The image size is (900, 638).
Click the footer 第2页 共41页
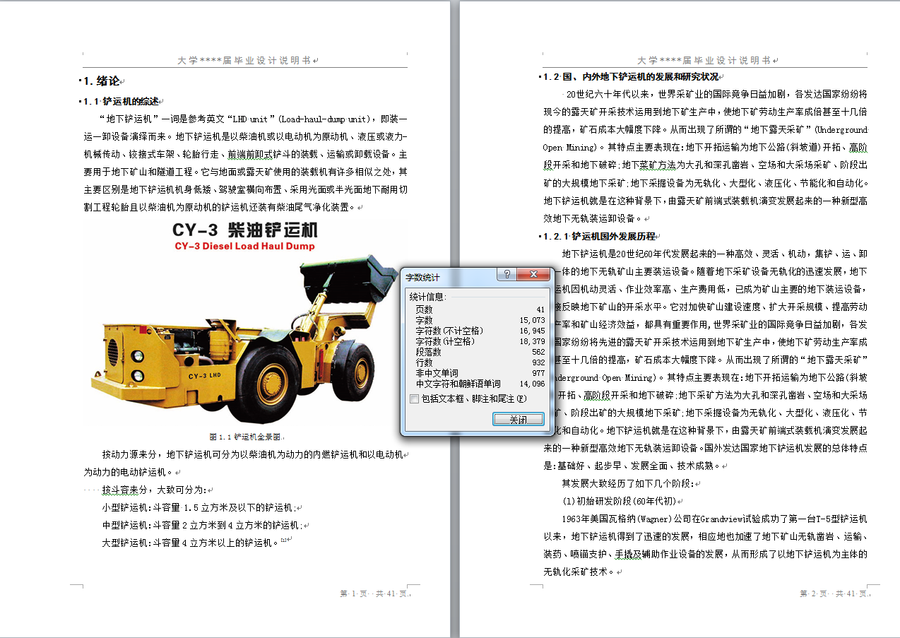coord(833,594)
